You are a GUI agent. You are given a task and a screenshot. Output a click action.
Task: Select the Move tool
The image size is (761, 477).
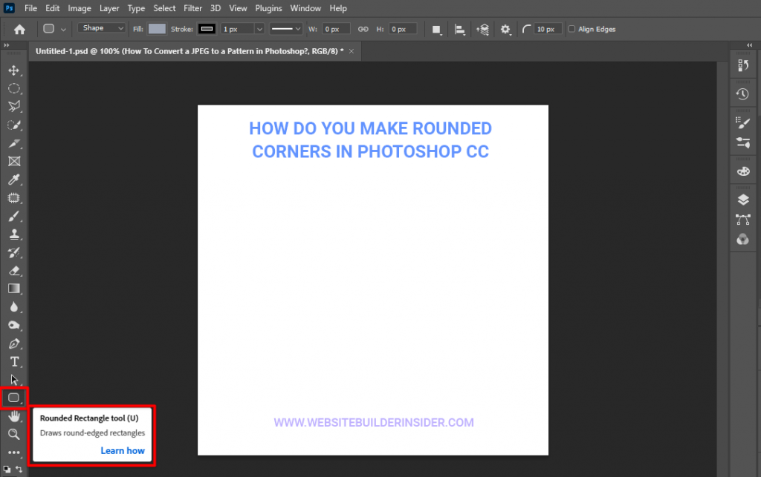click(13, 70)
